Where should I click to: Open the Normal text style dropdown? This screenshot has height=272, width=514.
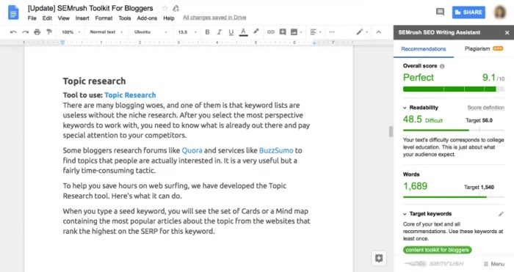106,32
